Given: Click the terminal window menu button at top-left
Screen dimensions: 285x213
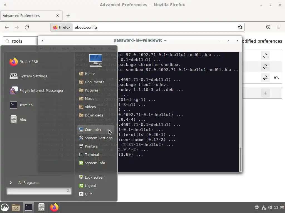Looking at the screenshot, I should pyautogui.click(x=43, y=40).
